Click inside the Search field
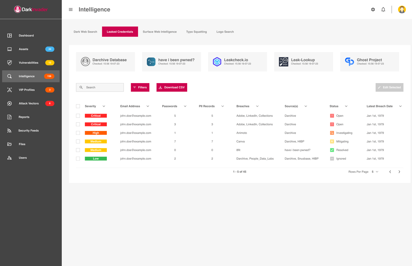 tap(100, 87)
